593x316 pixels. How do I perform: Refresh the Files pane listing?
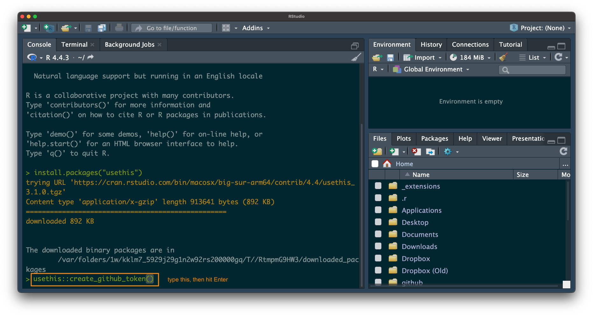click(x=563, y=151)
